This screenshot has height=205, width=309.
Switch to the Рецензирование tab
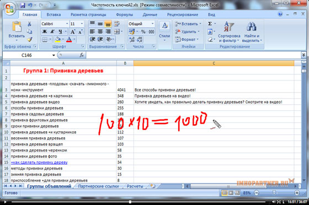click(183, 14)
